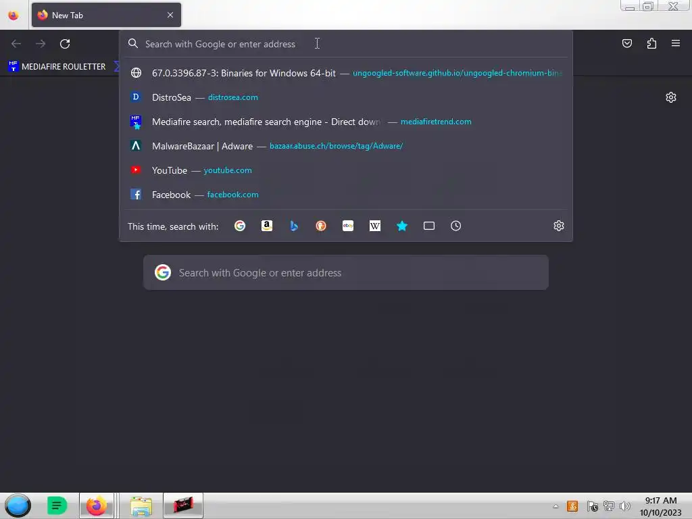
Task: Open MEDIAFIRE ROULETTER bookmark
Action: 57,67
